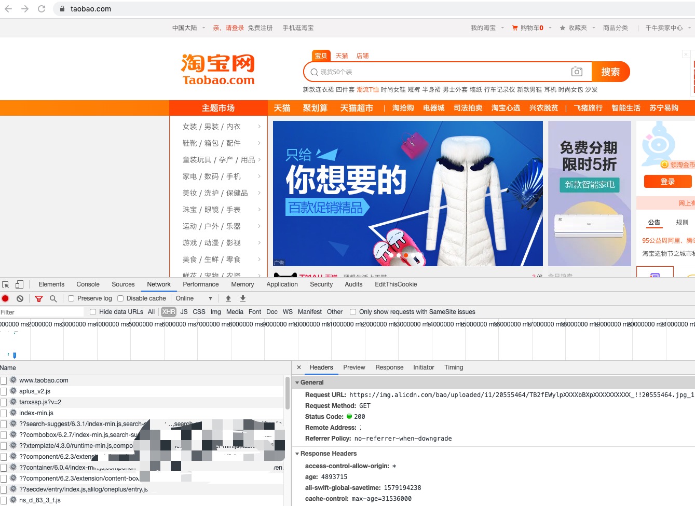Check the box for aplus_v2.js request
The width and height of the screenshot is (695, 506).
(x=4, y=391)
